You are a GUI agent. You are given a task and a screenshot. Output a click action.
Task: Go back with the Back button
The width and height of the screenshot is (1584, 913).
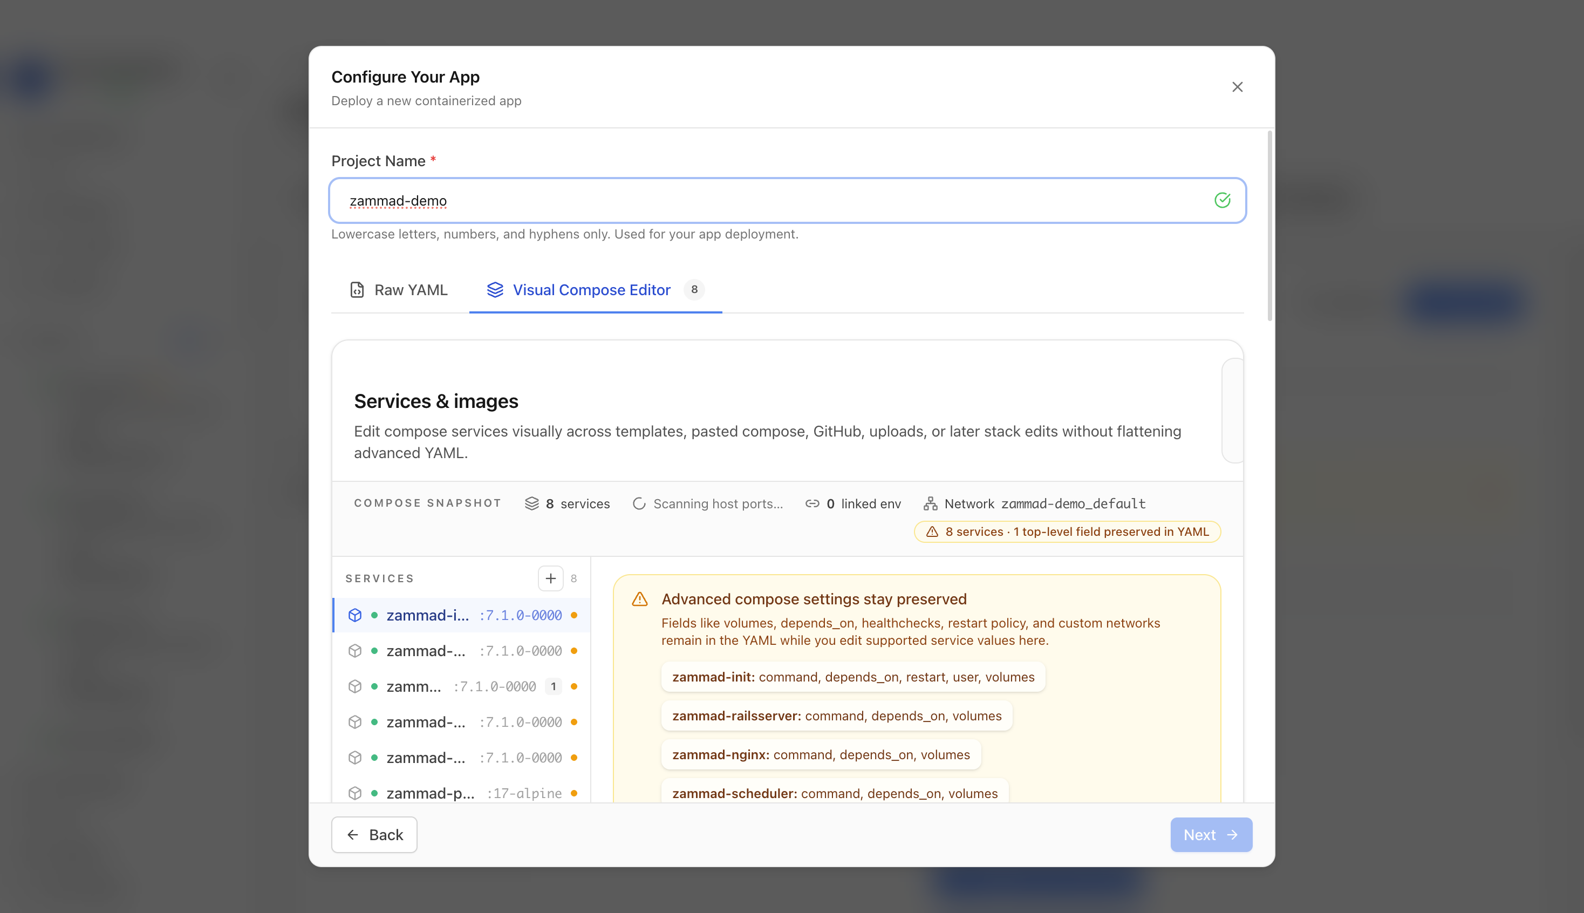point(374,835)
